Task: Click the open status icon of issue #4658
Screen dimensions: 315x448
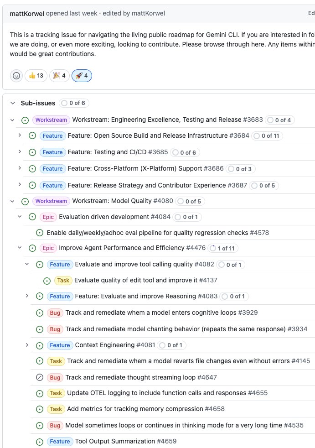Action: point(40,409)
